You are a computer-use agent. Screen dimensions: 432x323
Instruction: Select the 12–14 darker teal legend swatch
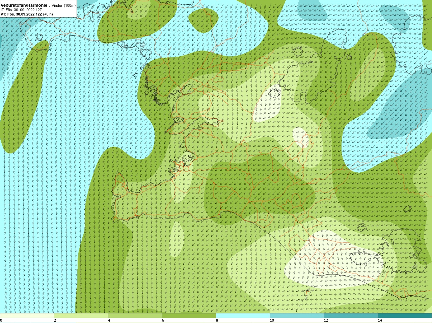[351, 316]
